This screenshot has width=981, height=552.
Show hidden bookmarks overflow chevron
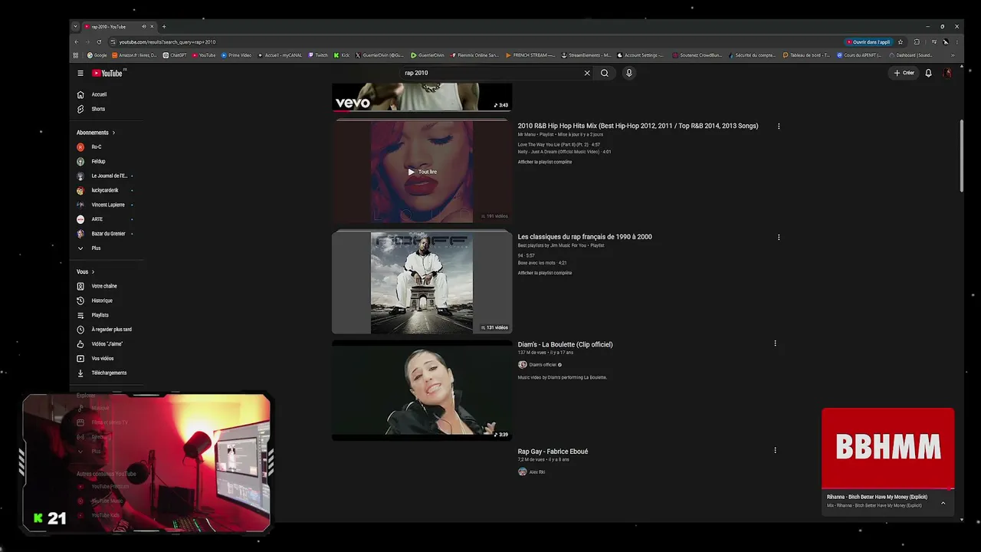click(x=953, y=55)
